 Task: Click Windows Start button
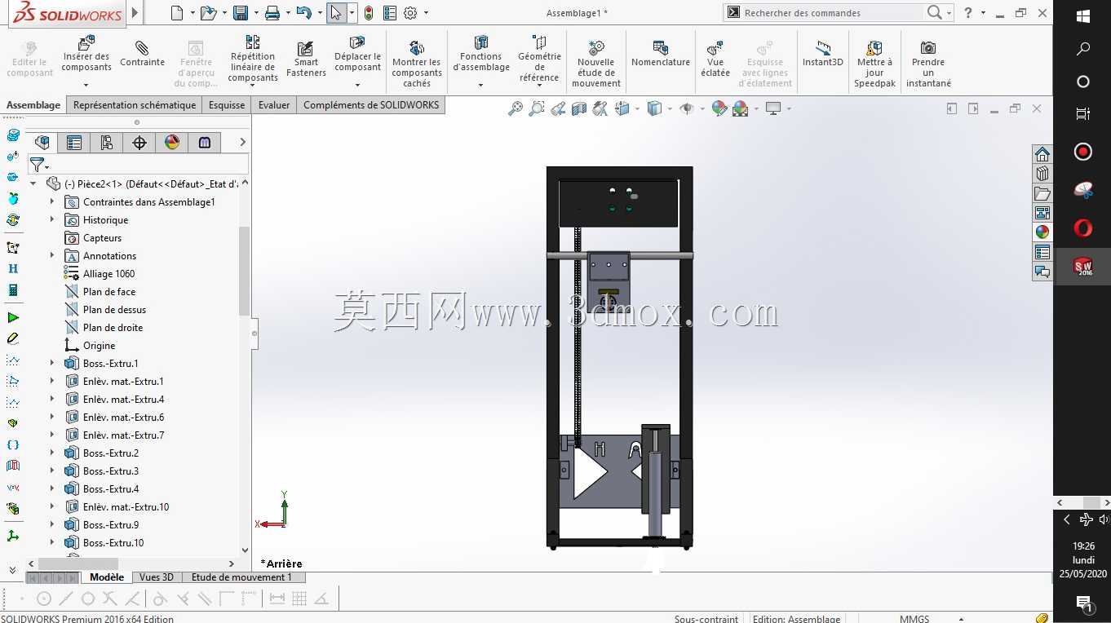tap(1082, 16)
